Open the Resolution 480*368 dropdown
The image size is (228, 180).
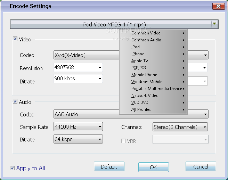[x=78, y=67]
